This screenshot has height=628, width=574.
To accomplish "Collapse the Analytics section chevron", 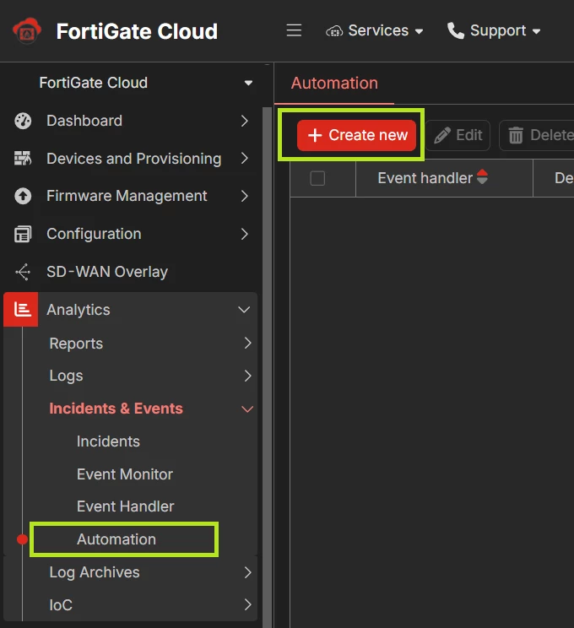I will click(244, 310).
